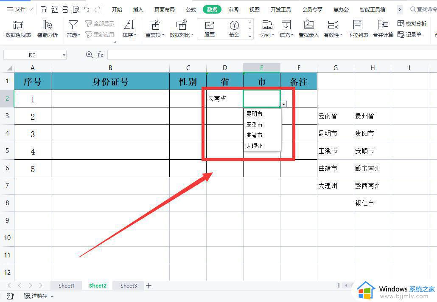
Task: Switch to the 公式 Formulas tab
Action: click(x=191, y=9)
